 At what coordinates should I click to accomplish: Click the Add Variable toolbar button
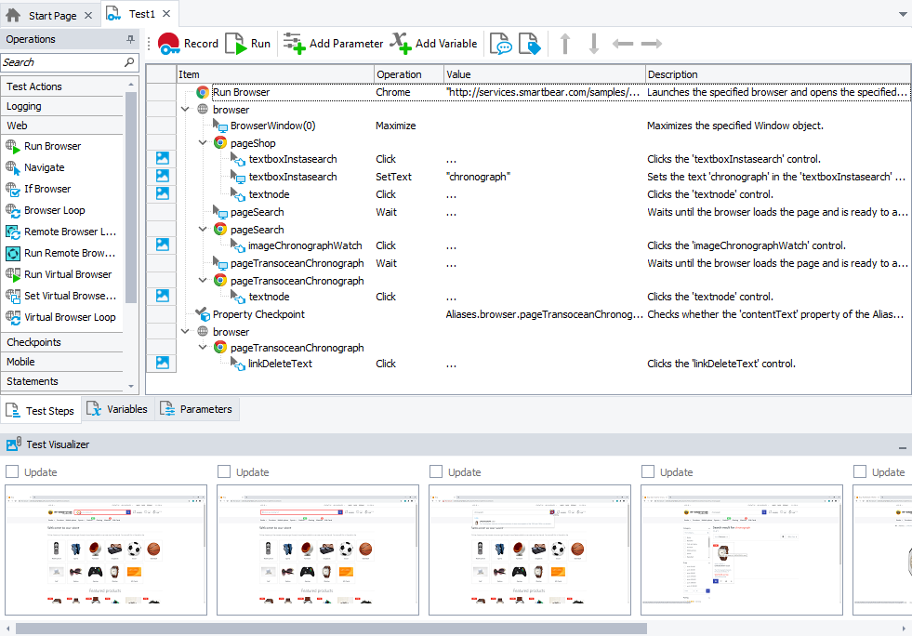(x=433, y=44)
